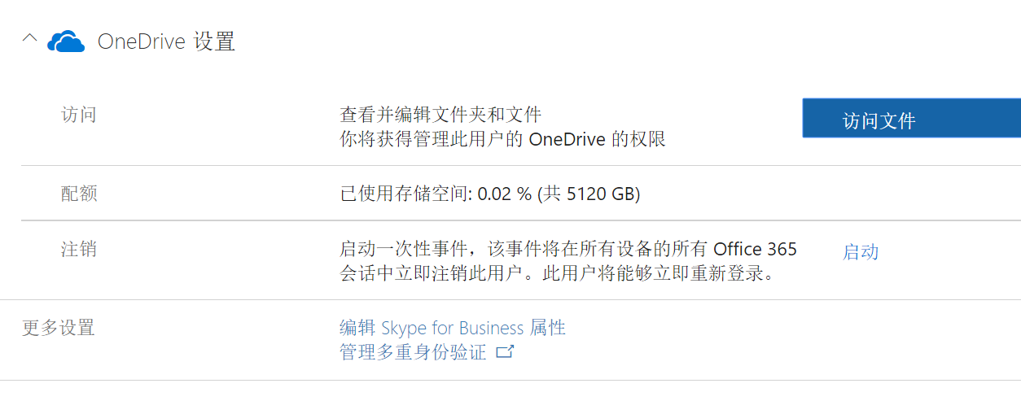Click the 启动 sign-out link
The width and height of the screenshot is (1021, 414).
tap(860, 252)
